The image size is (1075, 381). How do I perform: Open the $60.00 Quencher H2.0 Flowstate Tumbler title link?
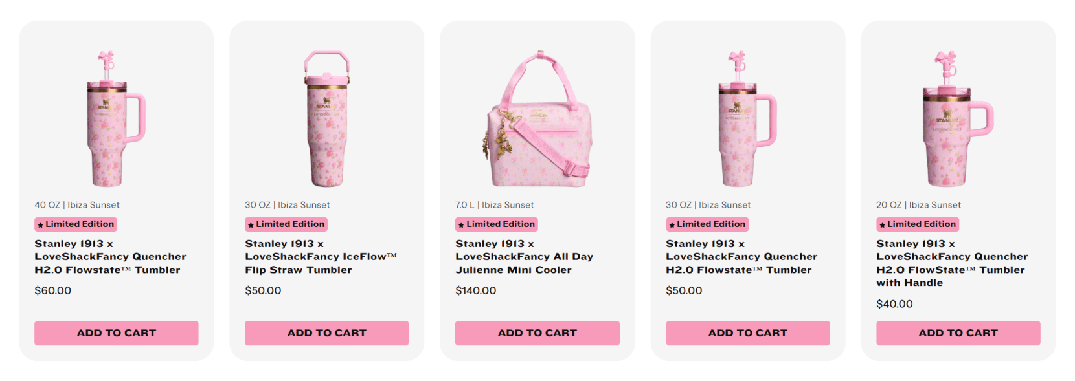[110, 257]
